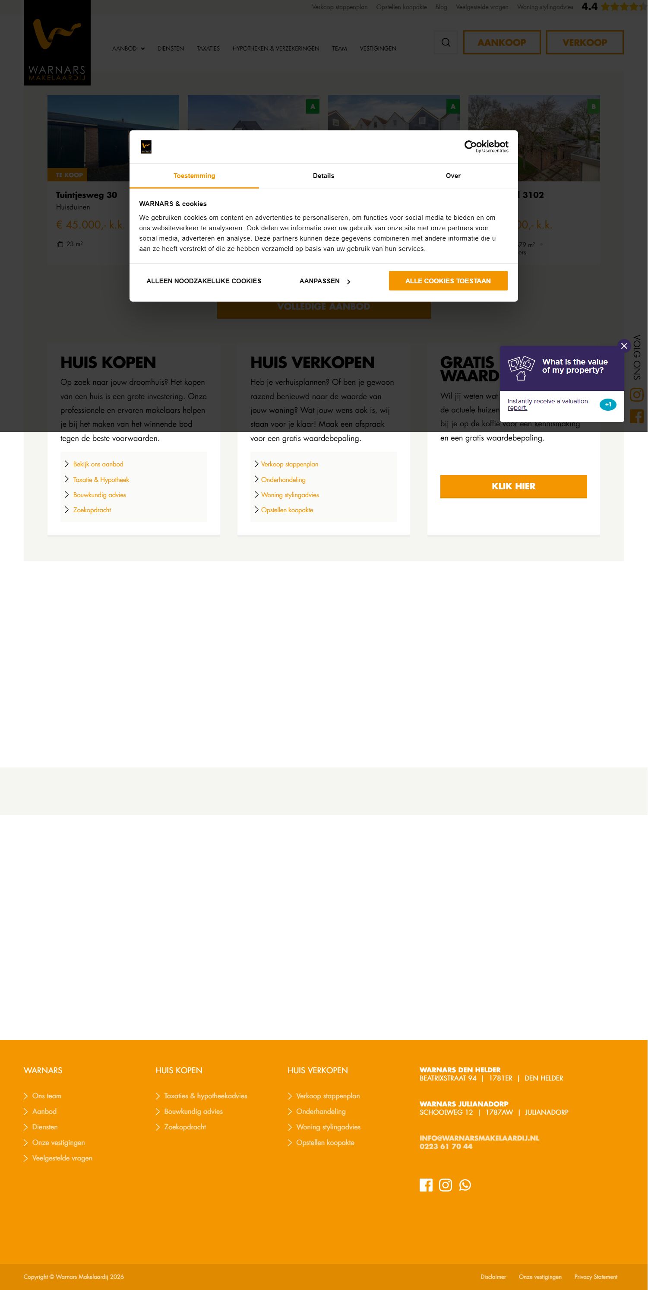Open the footer Instagram icon
The width and height of the screenshot is (648, 1290).
pyautogui.click(x=446, y=1185)
